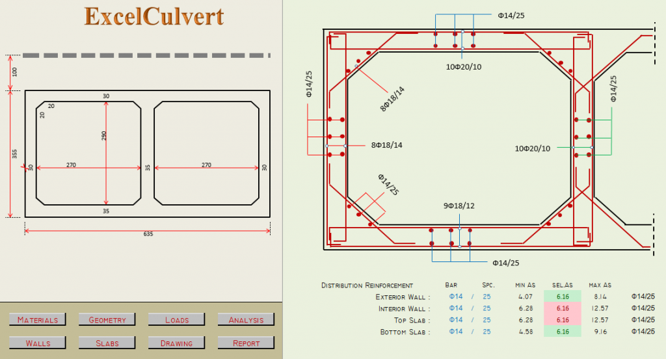The height and width of the screenshot is (359, 666).
Task: Click the ExcelCulvert title logo
Action: [153, 16]
